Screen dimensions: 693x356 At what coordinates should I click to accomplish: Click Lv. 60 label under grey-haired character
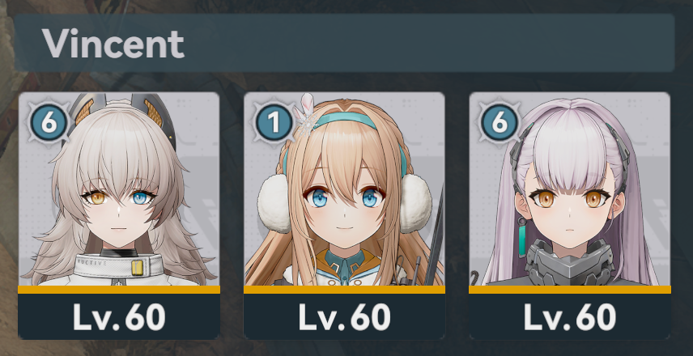119,316
